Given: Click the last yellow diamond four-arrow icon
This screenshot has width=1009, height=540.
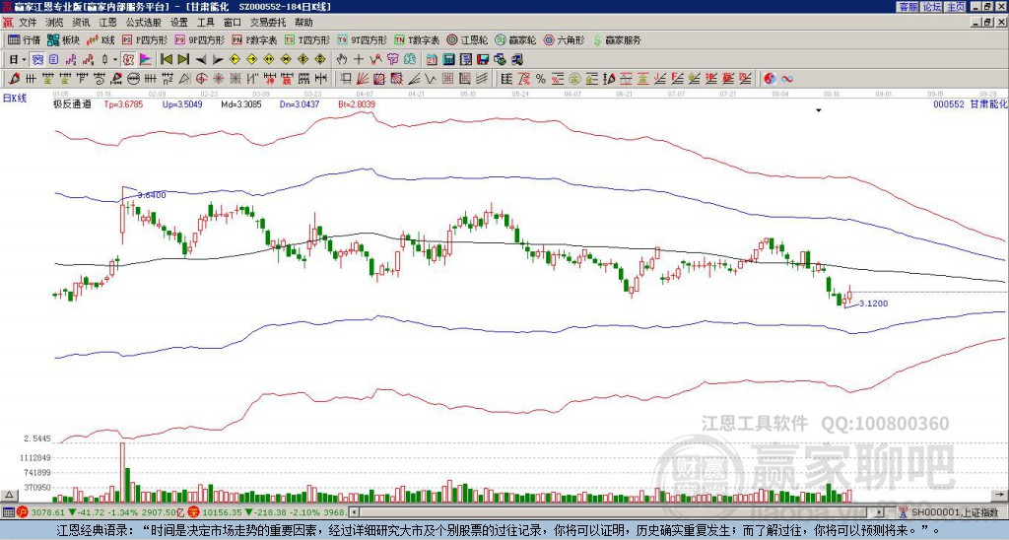Looking at the screenshot, I should coord(320,59).
